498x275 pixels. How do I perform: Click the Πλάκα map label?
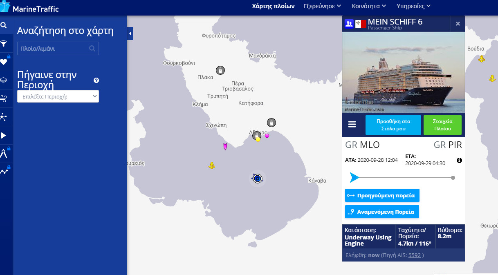click(205, 77)
